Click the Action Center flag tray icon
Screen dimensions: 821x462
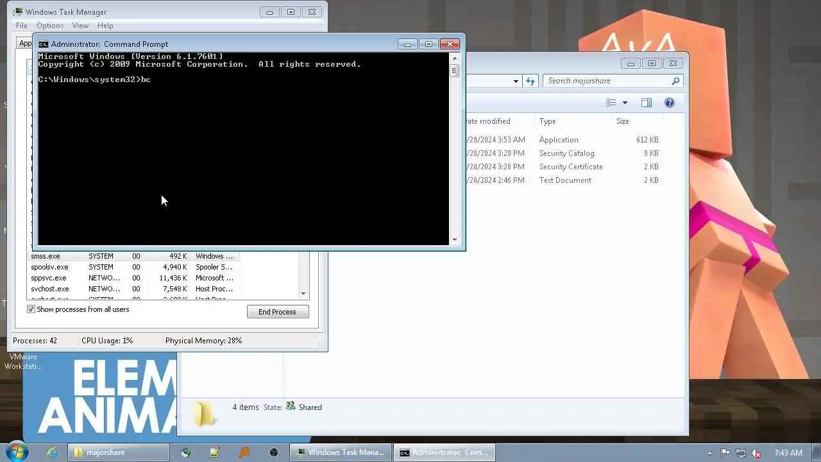pyautogui.click(x=725, y=453)
